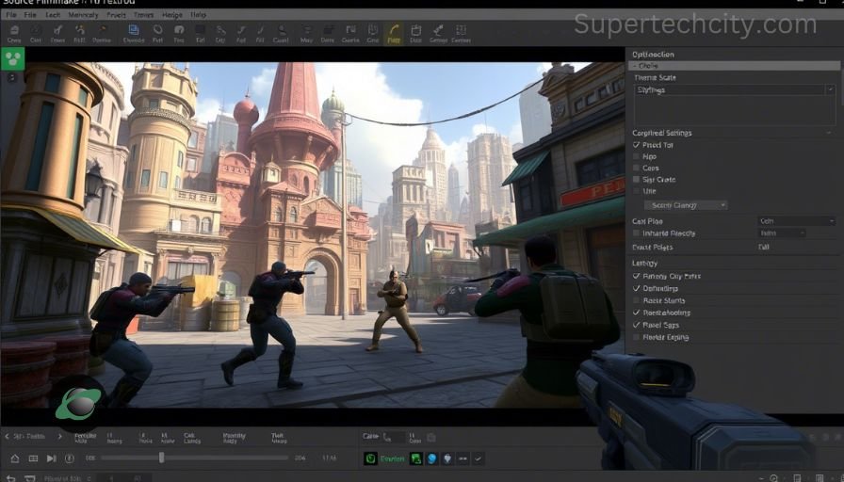Enable the last unchecked Lettingy checkbox
Image resolution: width=844 pixels, height=482 pixels.
[x=636, y=337]
